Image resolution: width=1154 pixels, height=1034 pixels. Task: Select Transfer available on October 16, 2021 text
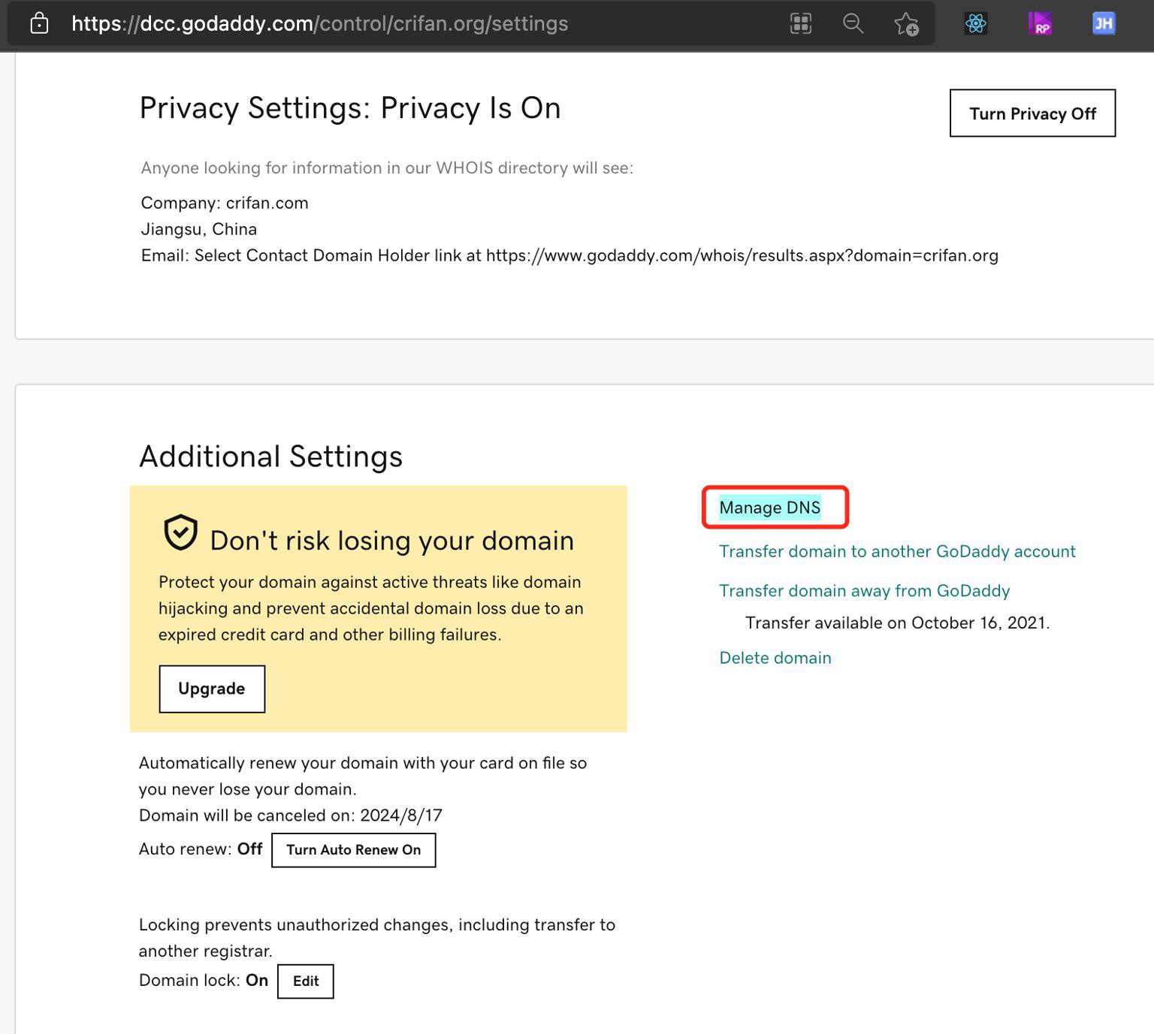point(897,623)
